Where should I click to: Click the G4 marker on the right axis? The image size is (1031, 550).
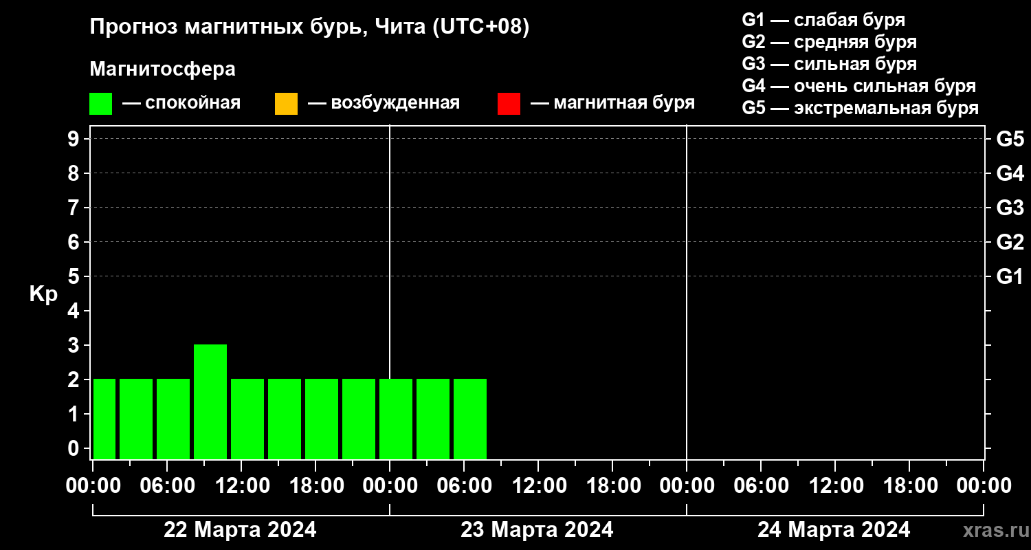(x=1010, y=173)
